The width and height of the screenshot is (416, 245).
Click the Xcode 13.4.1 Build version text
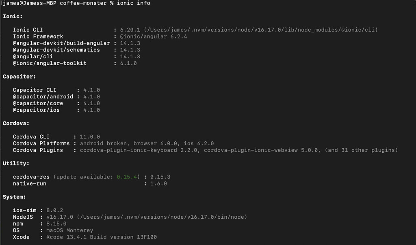coord(102,237)
